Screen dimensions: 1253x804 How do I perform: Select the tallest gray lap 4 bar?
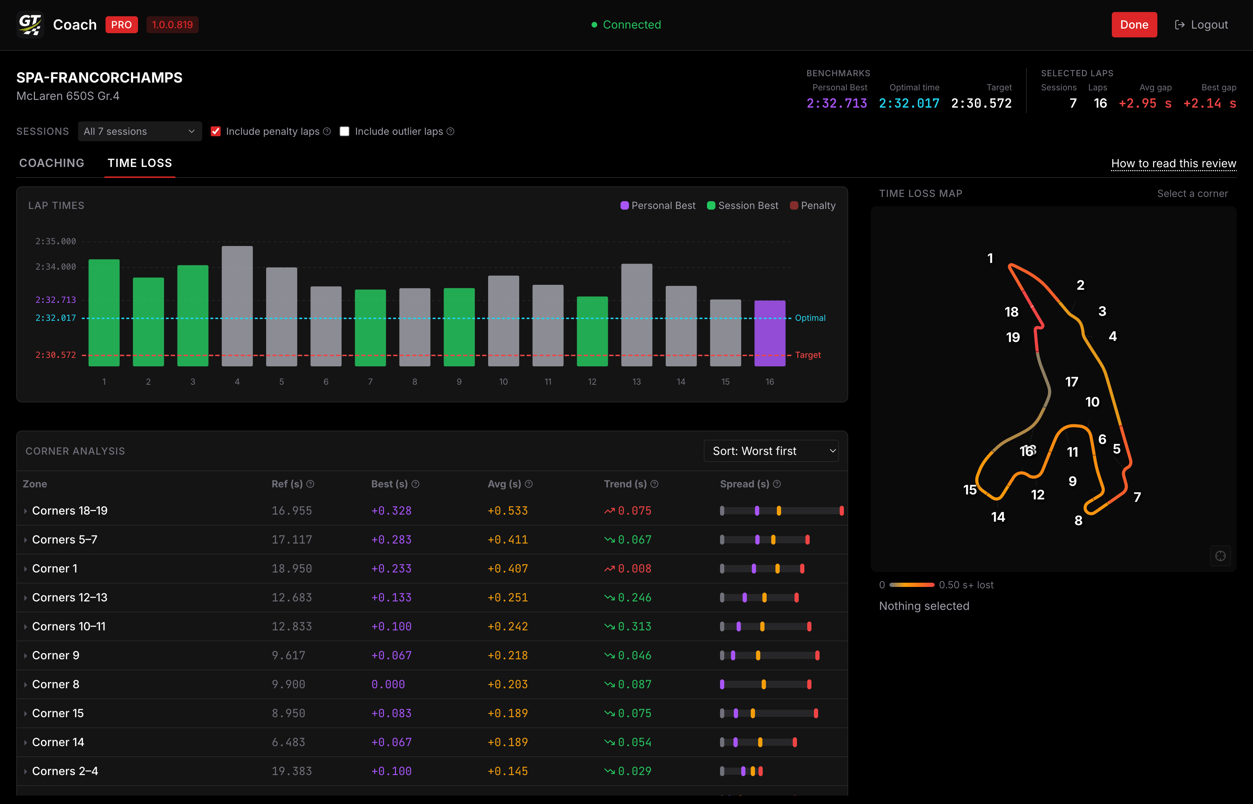(x=237, y=306)
